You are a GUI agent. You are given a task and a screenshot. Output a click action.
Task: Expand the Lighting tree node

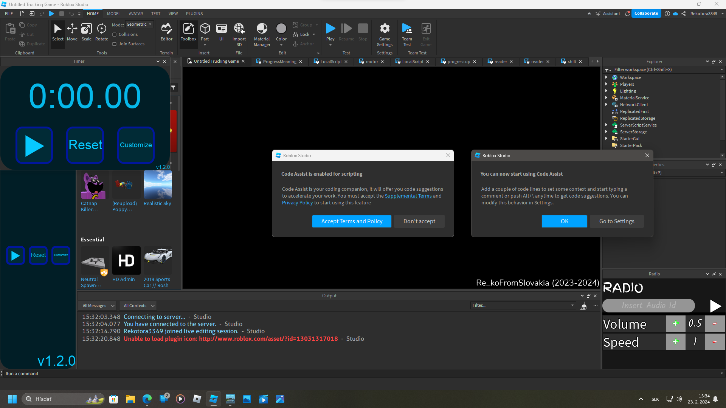click(606, 91)
